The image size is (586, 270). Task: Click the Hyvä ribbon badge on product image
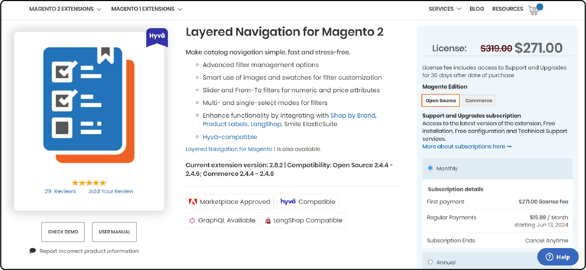(x=157, y=37)
